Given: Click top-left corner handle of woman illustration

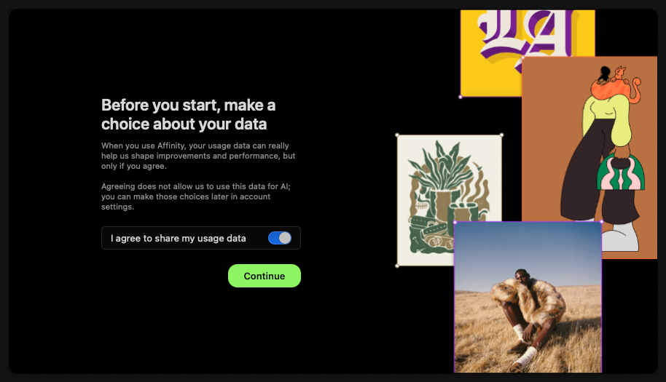Looking at the screenshot, I should pyautogui.click(x=522, y=57).
